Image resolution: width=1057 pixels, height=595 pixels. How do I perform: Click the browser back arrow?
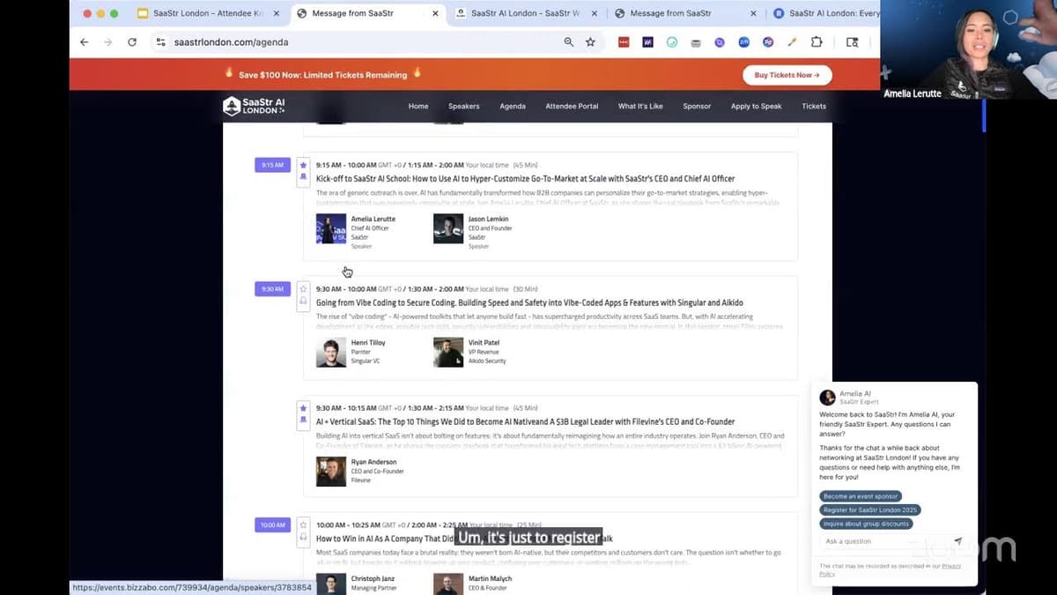point(85,42)
